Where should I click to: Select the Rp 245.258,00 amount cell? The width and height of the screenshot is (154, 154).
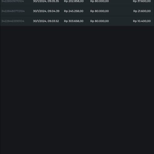click(x=74, y=11)
